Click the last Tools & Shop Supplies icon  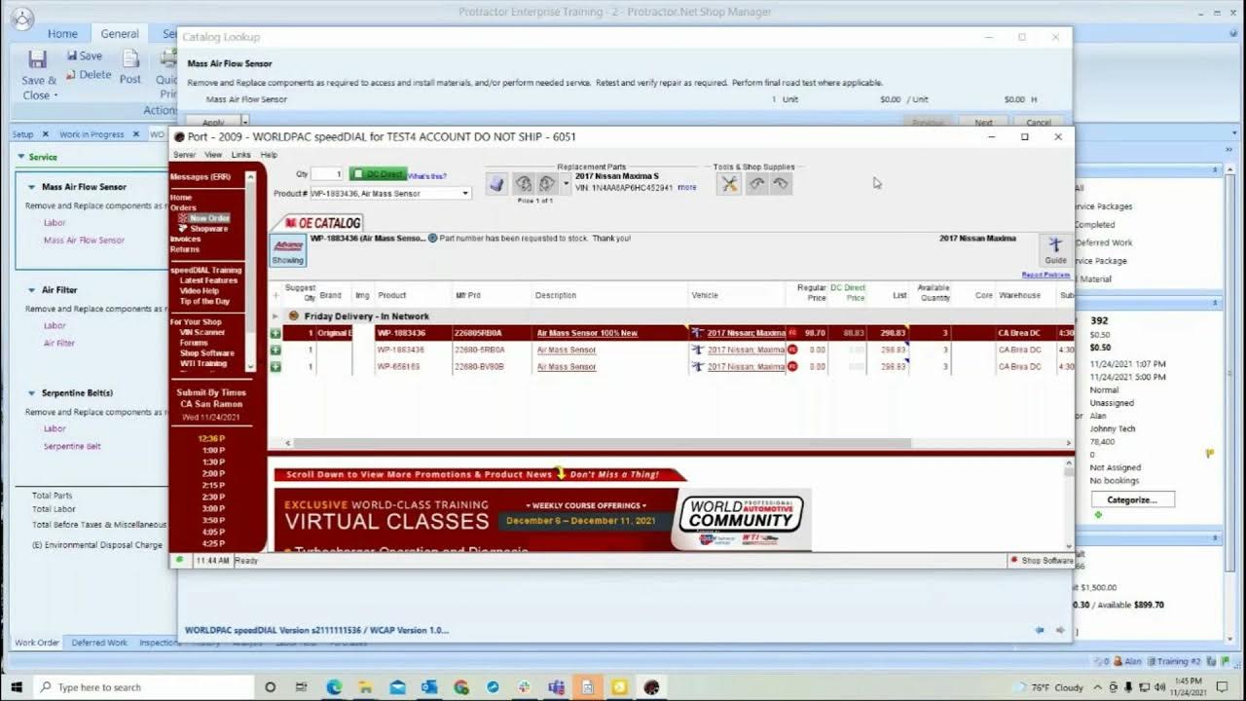781,184
